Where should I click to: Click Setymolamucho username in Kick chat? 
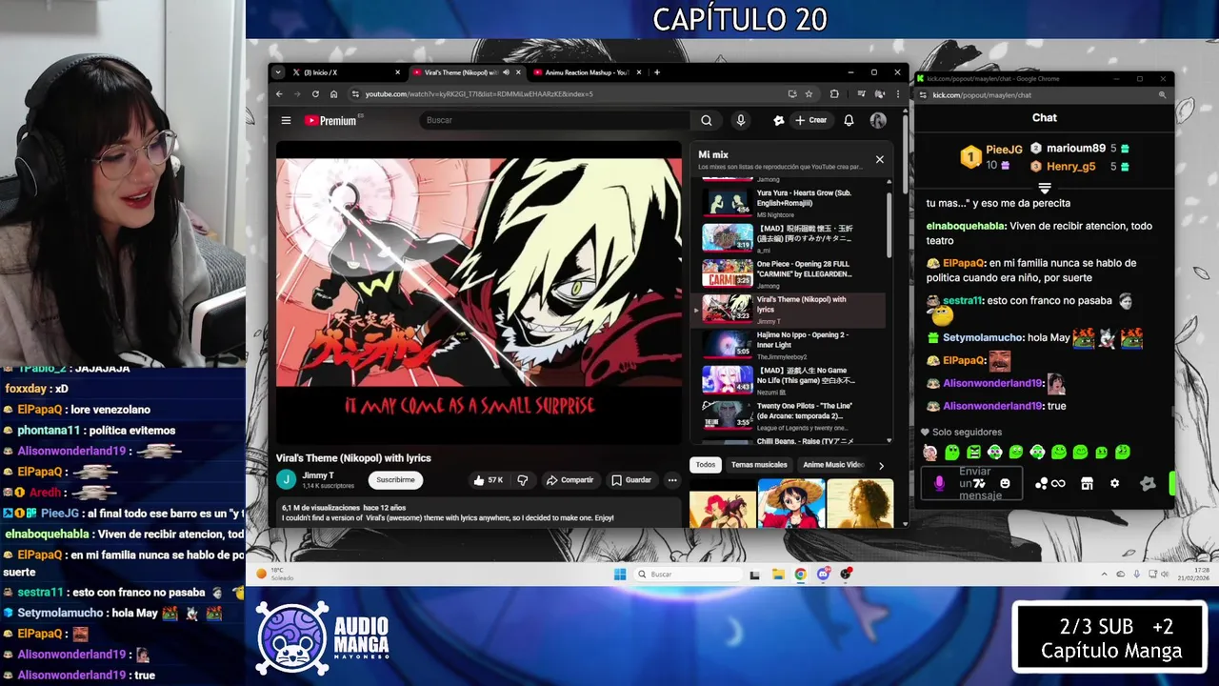point(984,337)
